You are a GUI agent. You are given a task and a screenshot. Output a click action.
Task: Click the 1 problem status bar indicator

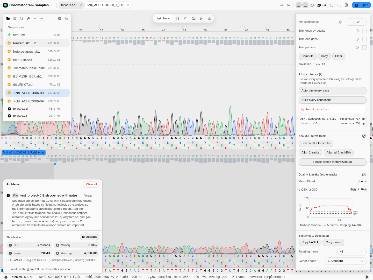[x=14, y=277]
